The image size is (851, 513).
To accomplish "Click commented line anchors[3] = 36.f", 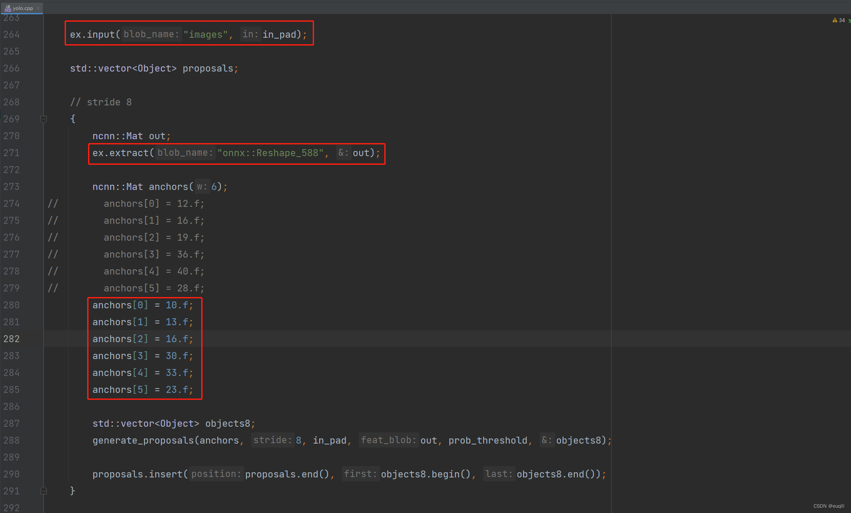I will point(154,254).
